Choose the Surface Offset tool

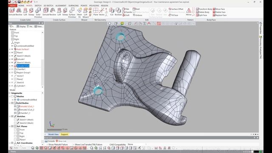pyautogui.click(x=176, y=9)
